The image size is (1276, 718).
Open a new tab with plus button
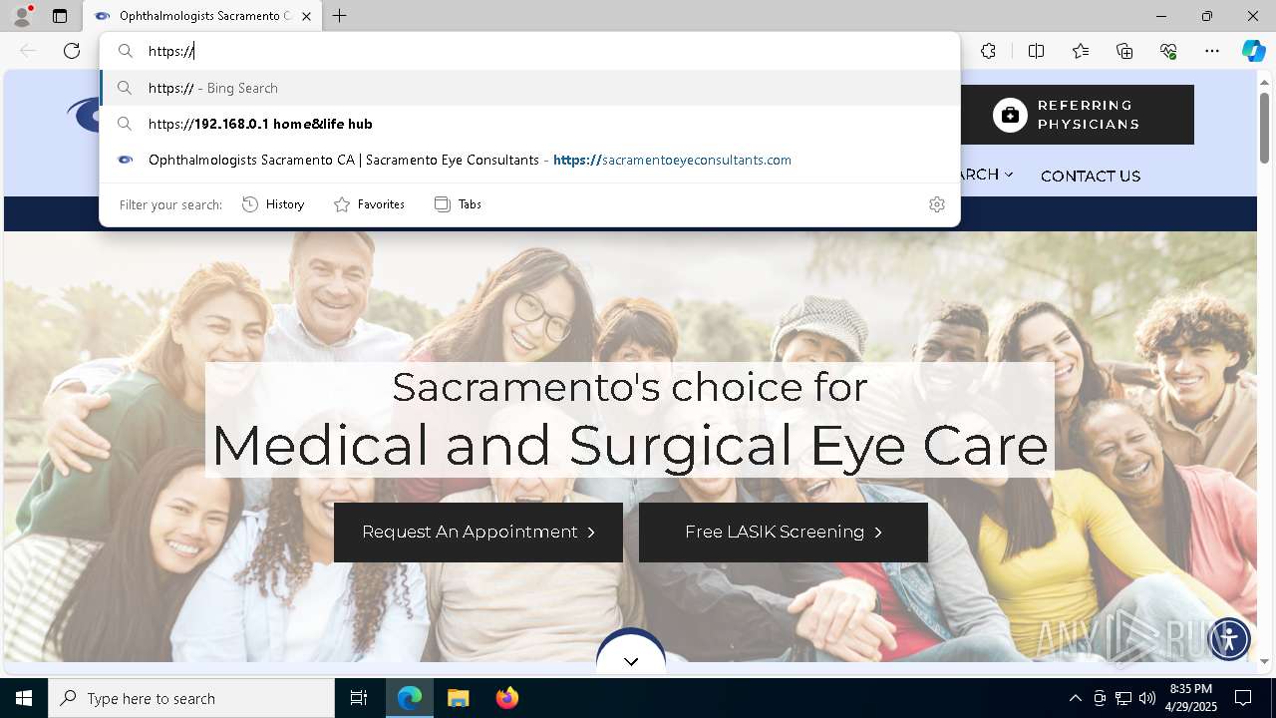point(339,16)
